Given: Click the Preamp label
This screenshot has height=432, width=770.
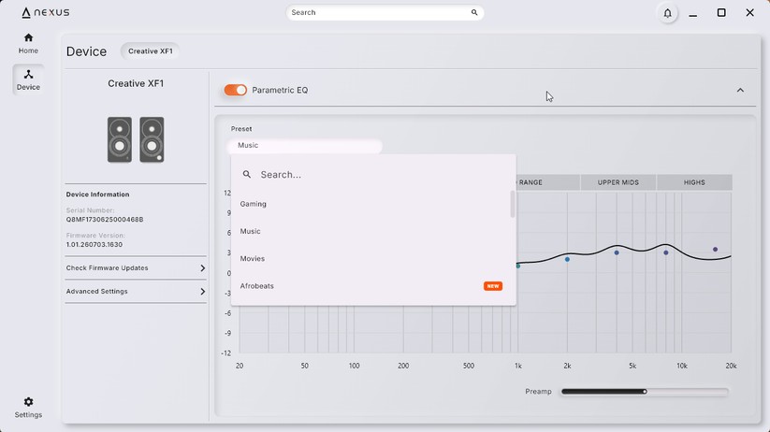Looking at the screenshot, I should point(538,391).
